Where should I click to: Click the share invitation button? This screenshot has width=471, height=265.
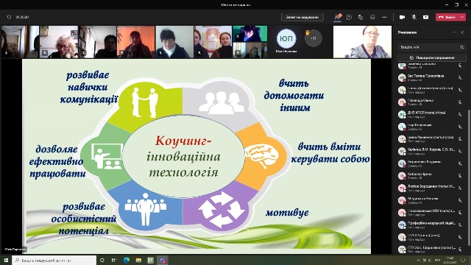coord(432,57)
